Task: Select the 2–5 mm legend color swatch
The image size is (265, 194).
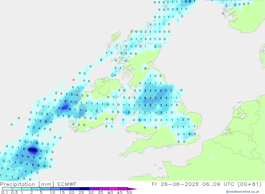Action: (36, 189)
